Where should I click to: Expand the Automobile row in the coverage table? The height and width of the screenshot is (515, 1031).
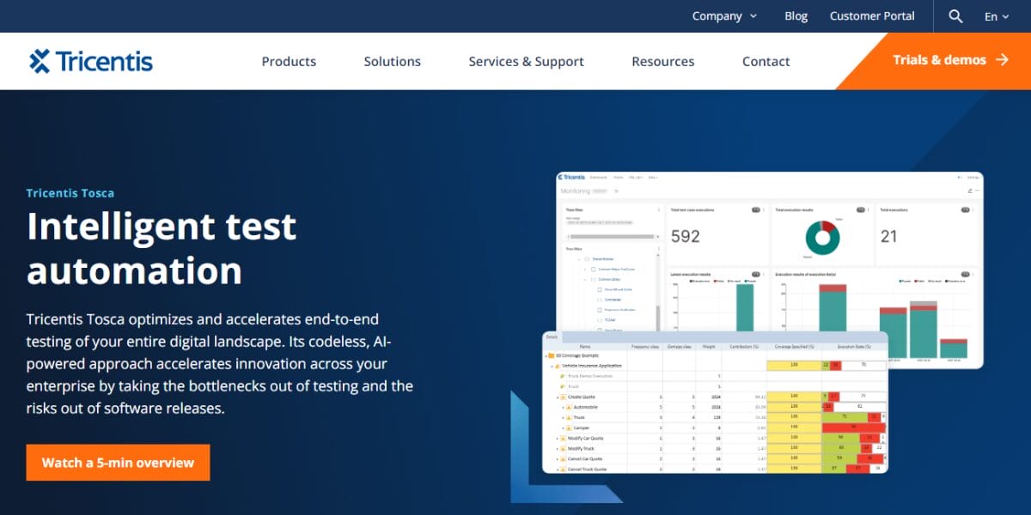[x=563, y=407]
